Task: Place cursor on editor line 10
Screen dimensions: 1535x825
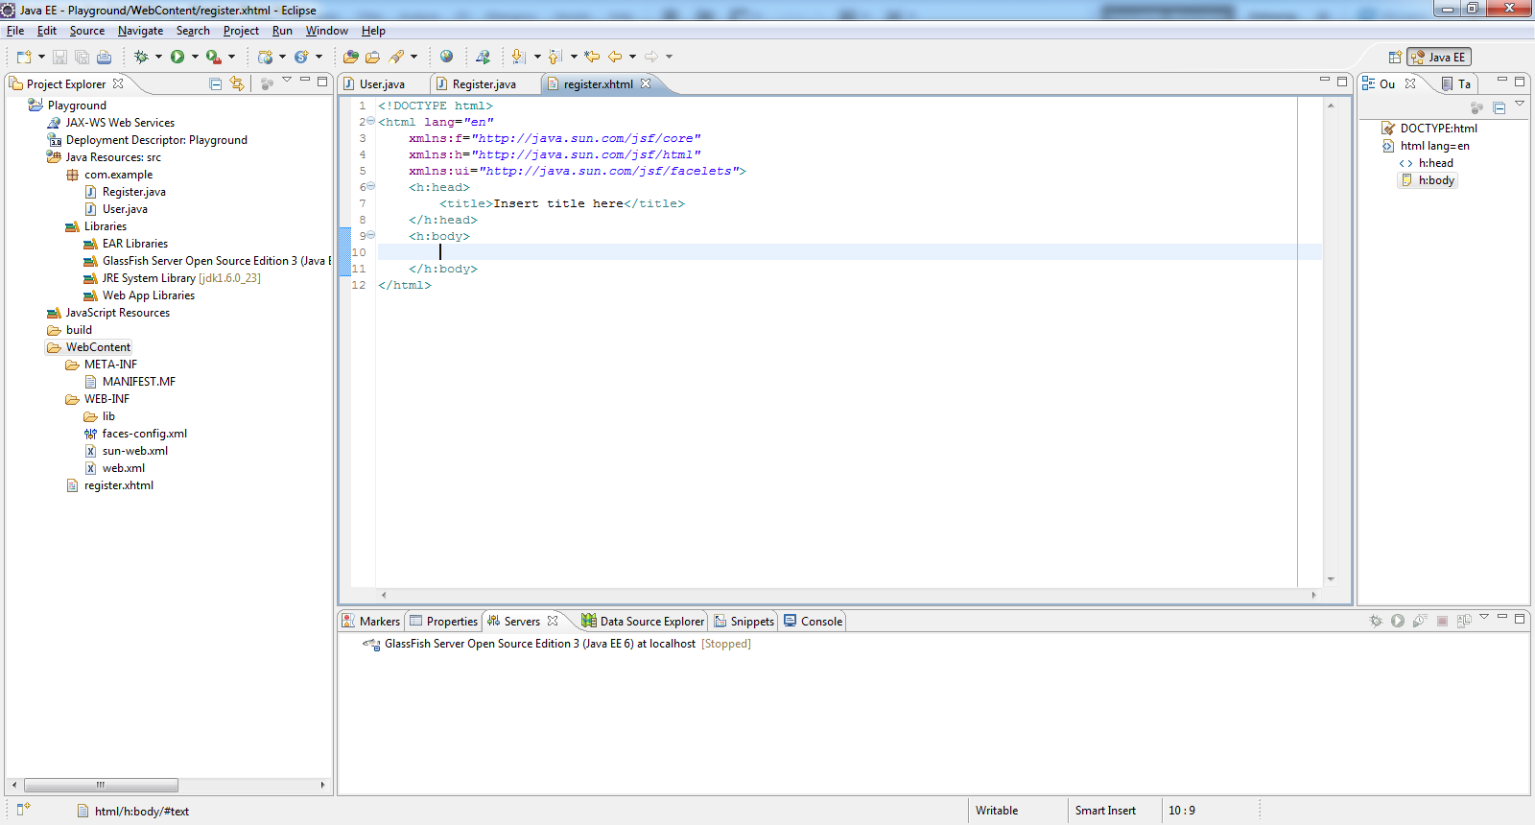Action: coord(849,252)
